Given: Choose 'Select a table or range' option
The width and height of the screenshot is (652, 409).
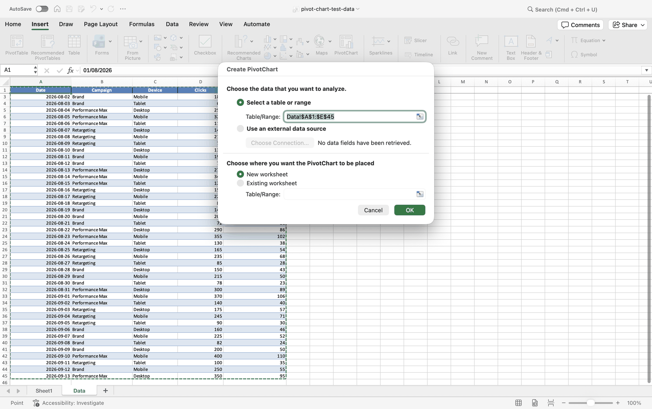Looking at the screenshot, I should click(x=240, y=102).
